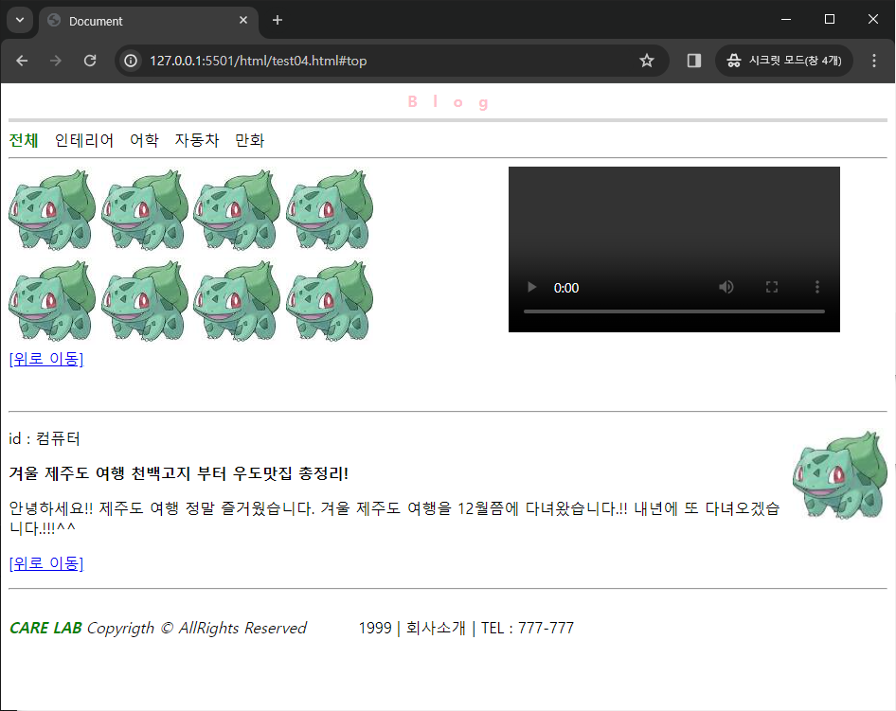
Task: Open the browser side panel icon
Action: pos(693,61)
